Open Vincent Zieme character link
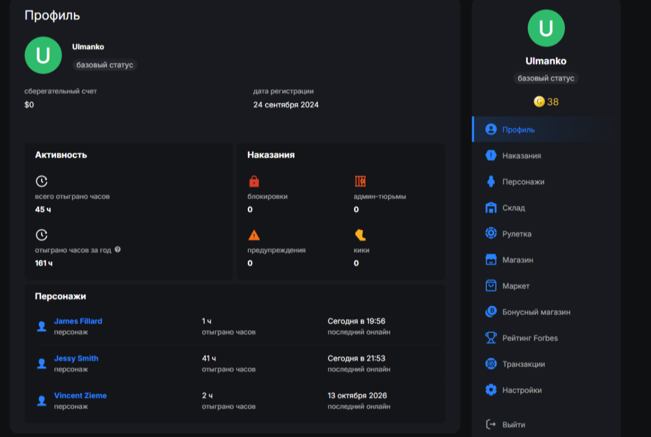The image size is (651, 437). pyautogui.click(x=80, y=396)
